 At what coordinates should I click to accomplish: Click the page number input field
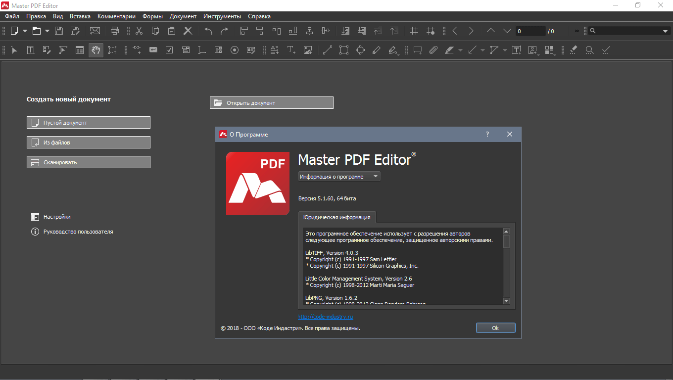530,31
